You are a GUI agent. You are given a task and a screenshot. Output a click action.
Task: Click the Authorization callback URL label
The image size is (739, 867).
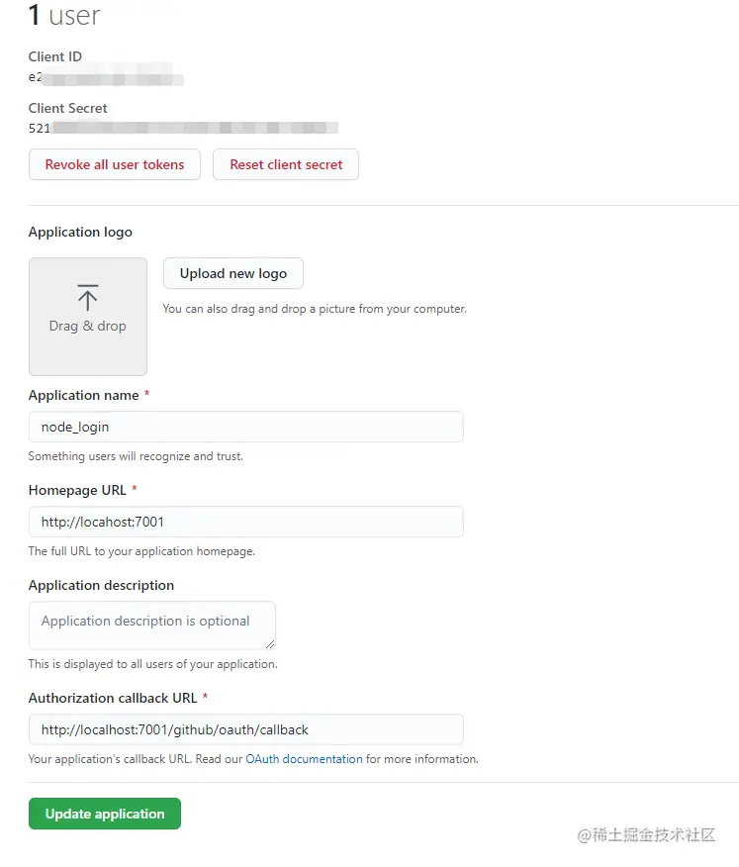coord(113,699)
